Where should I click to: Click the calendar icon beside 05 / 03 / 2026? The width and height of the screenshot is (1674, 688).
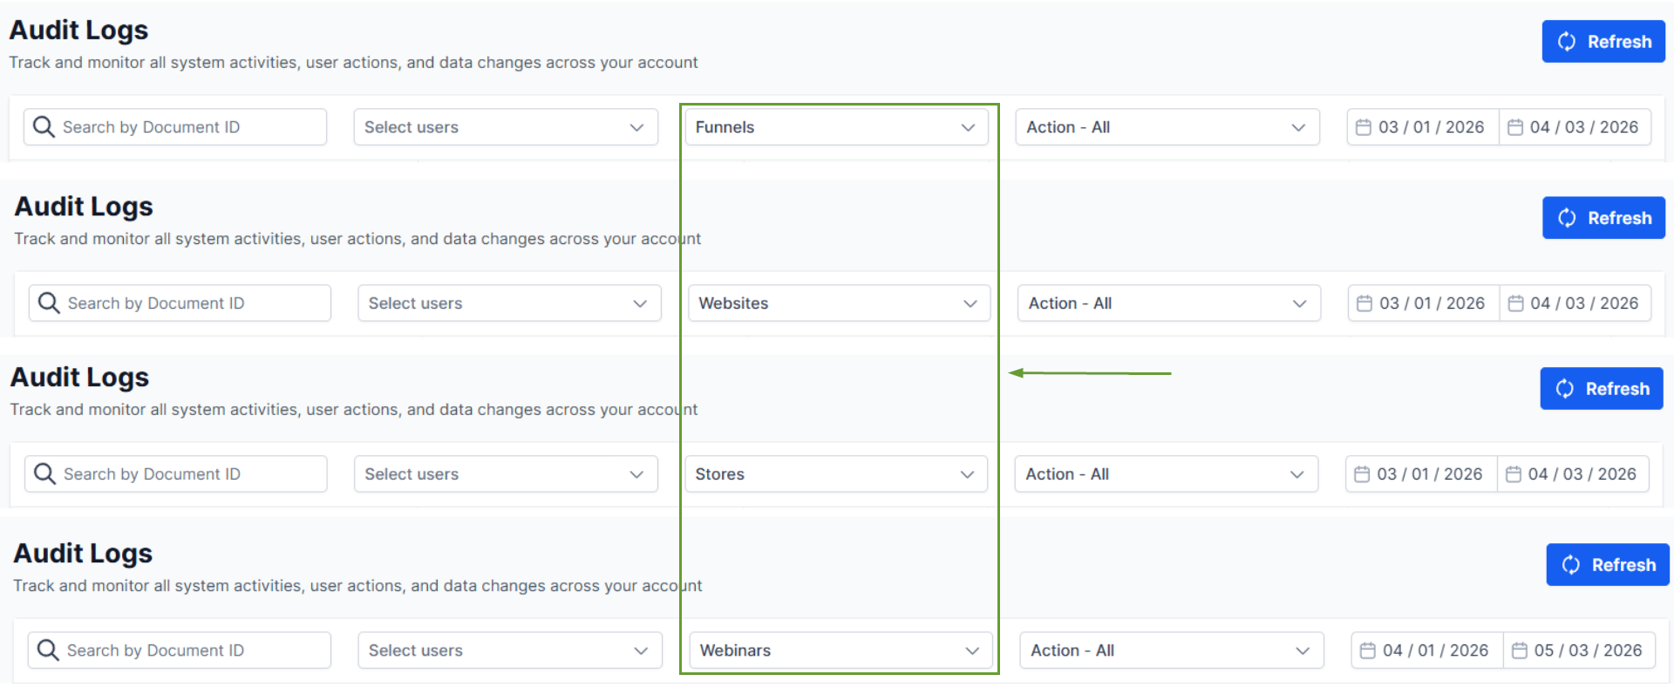click(x=1520, y=651)
